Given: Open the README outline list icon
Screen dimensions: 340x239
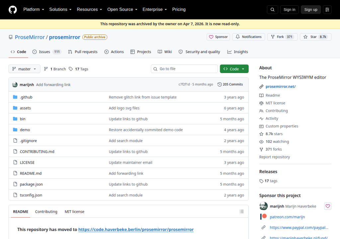Looking at the screenshot, I should pos(242,211).
